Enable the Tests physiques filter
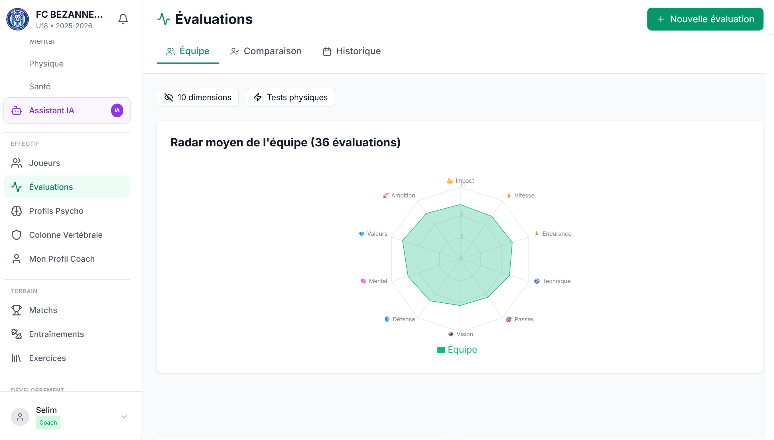This screenshot has height=440, width=774. pos(290,97)
